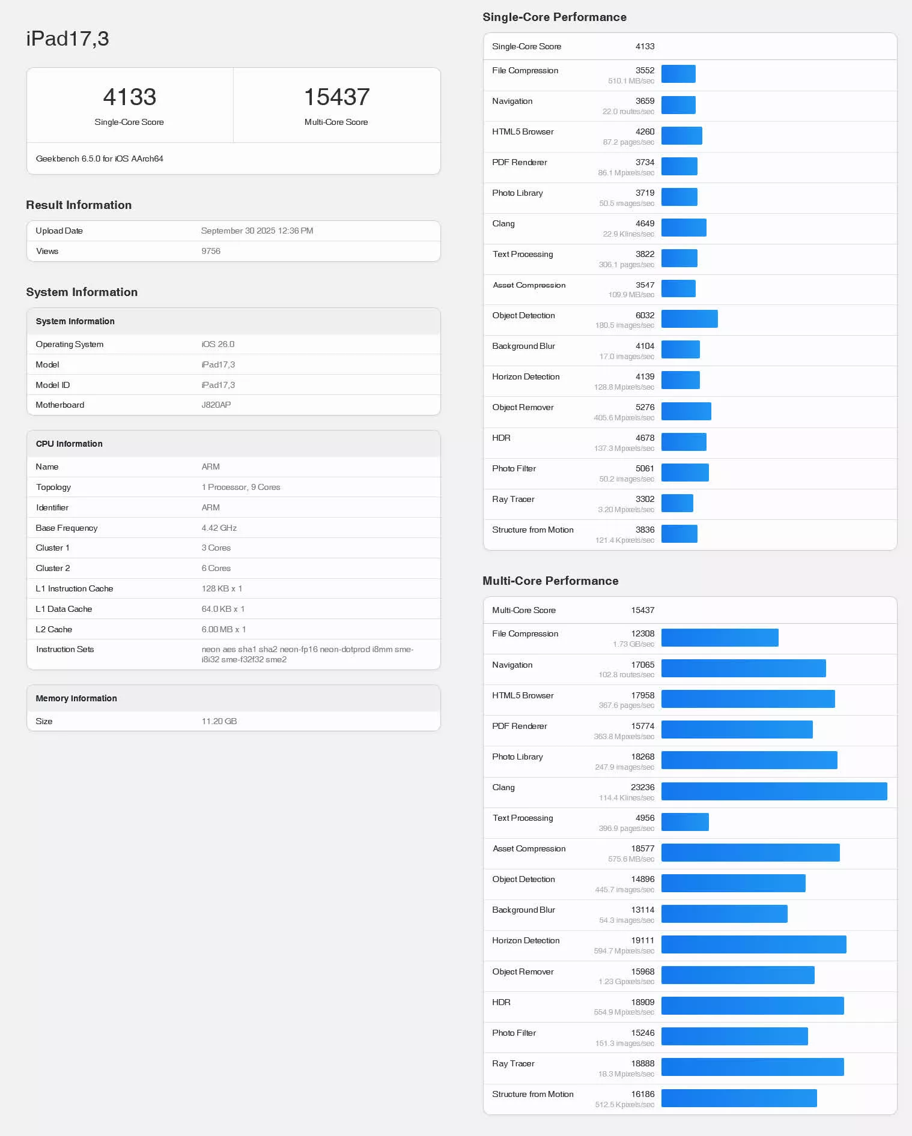Click the CPU Information table header
912x1136 pixels.
tap(69, 444)
